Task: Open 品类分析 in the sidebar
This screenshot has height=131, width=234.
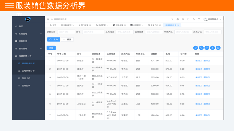Action: 28,78
